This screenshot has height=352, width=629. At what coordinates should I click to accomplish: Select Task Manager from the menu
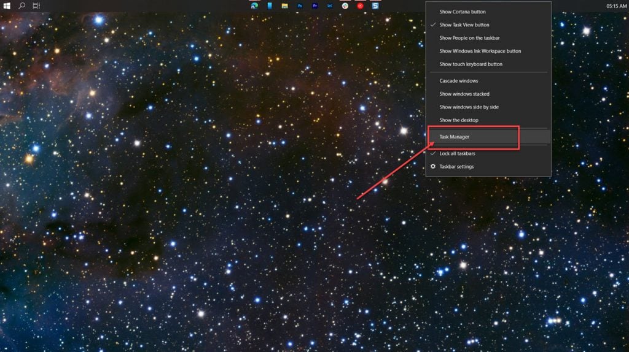coord(488,137)
